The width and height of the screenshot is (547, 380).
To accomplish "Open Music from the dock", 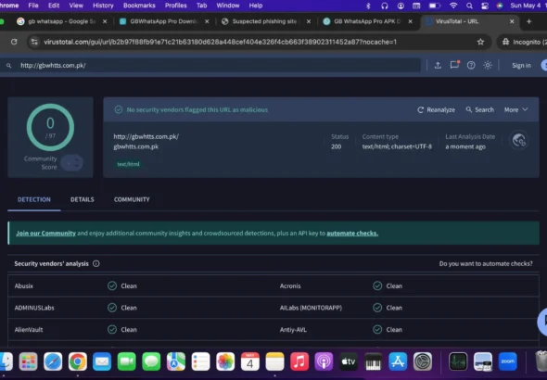I will [x=299, y=361].
